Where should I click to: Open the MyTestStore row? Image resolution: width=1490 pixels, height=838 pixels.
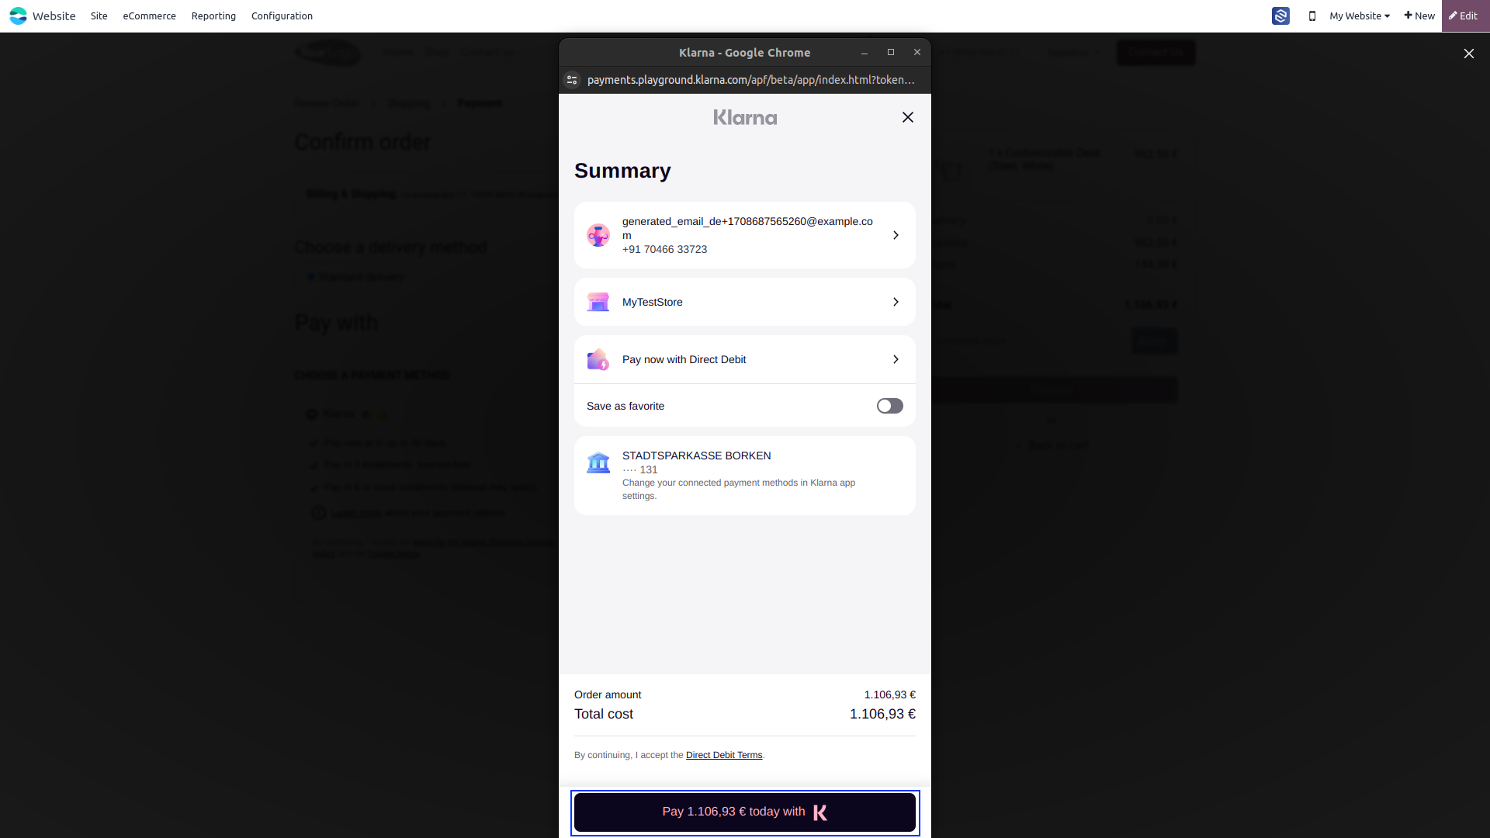[x=745, y=302]
